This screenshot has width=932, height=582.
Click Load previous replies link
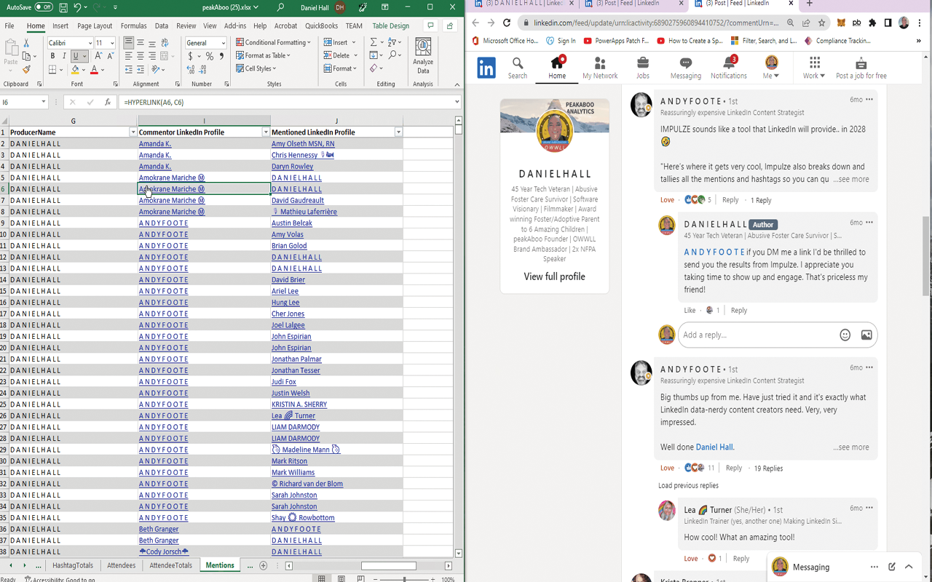[x=688, y=485]
